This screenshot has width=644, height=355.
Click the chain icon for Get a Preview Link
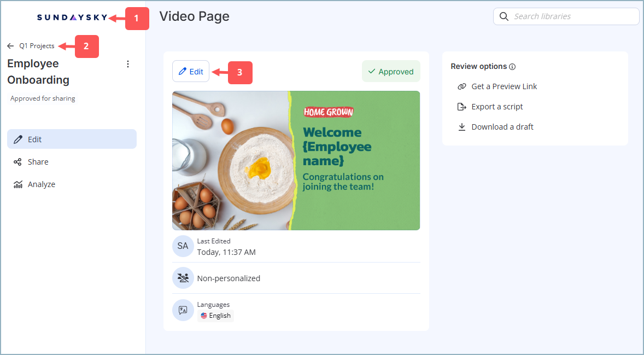(461, 86)
